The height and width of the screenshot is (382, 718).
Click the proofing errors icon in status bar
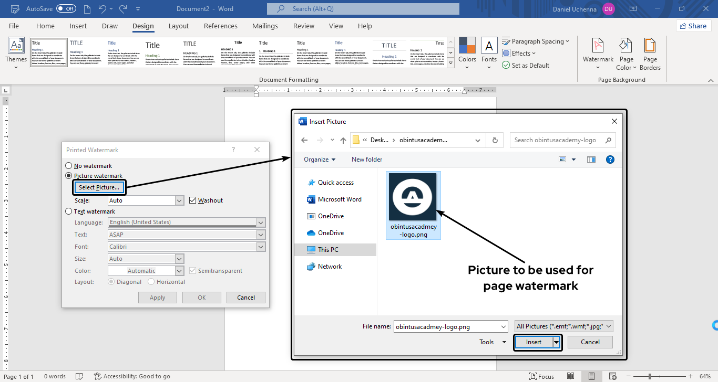pos(79,376)
